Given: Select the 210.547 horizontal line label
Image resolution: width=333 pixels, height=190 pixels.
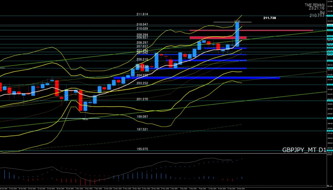Looking at the screenshot, I should [142, 24].
